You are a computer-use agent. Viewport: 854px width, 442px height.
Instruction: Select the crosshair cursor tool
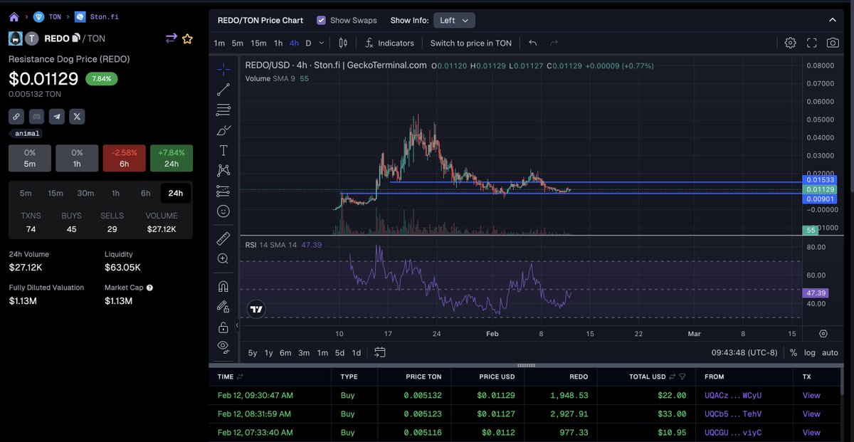point(223,69)
